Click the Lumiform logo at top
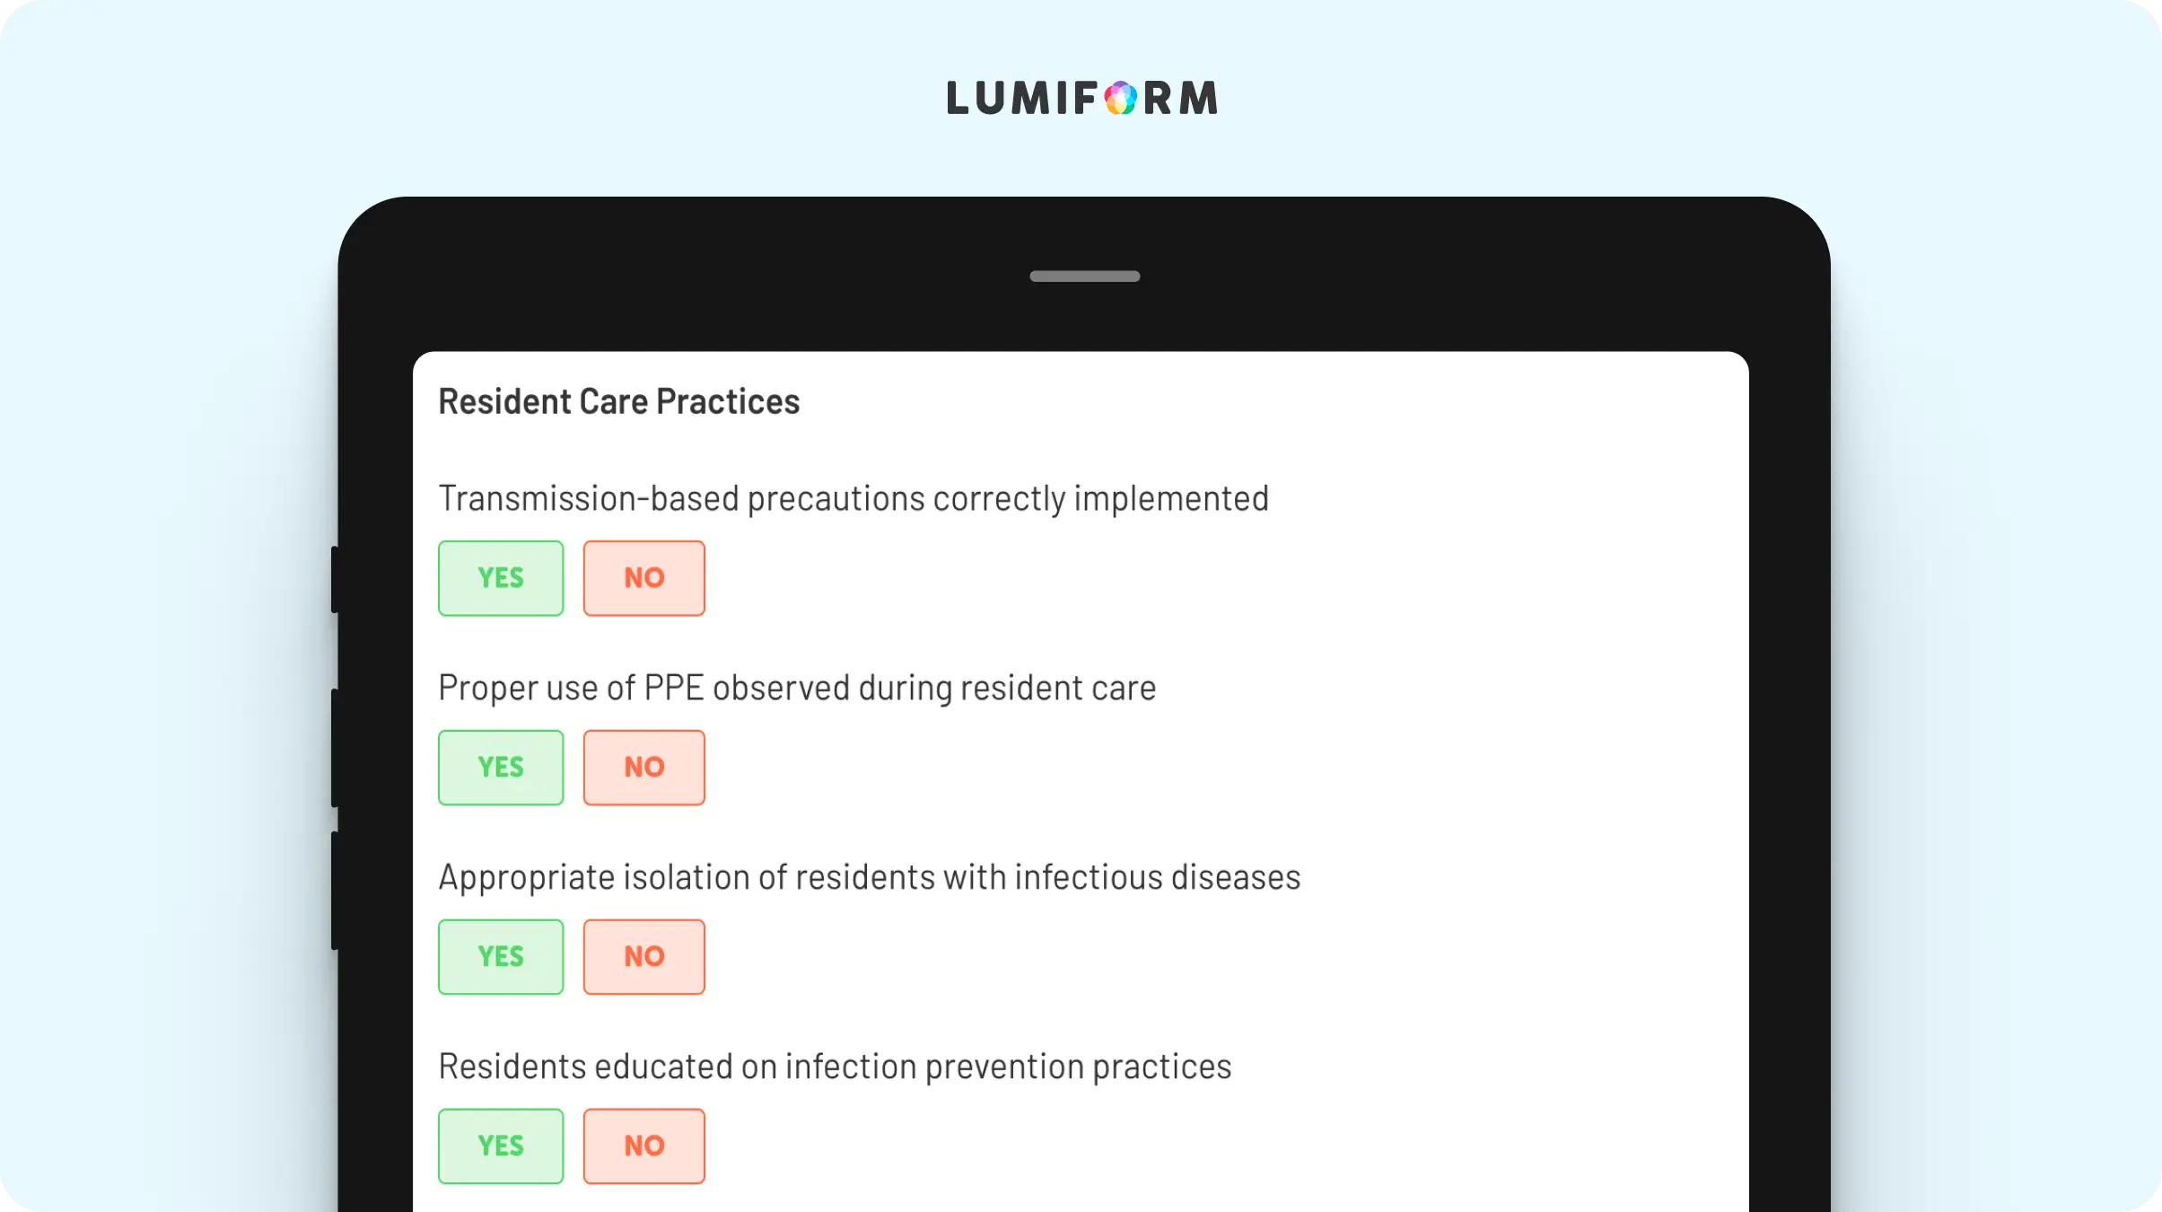Screen dimensions: 2162x1212 coord(1081,98)
